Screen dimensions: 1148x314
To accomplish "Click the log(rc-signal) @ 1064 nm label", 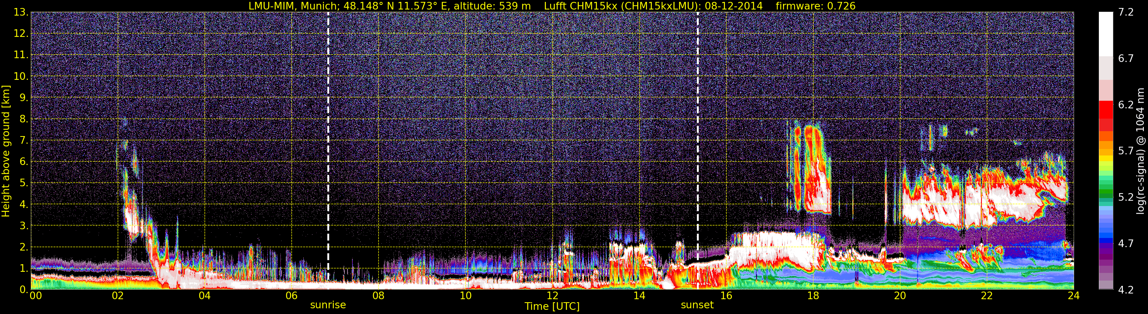I will pyautogui.click(x=1140, y=151).
